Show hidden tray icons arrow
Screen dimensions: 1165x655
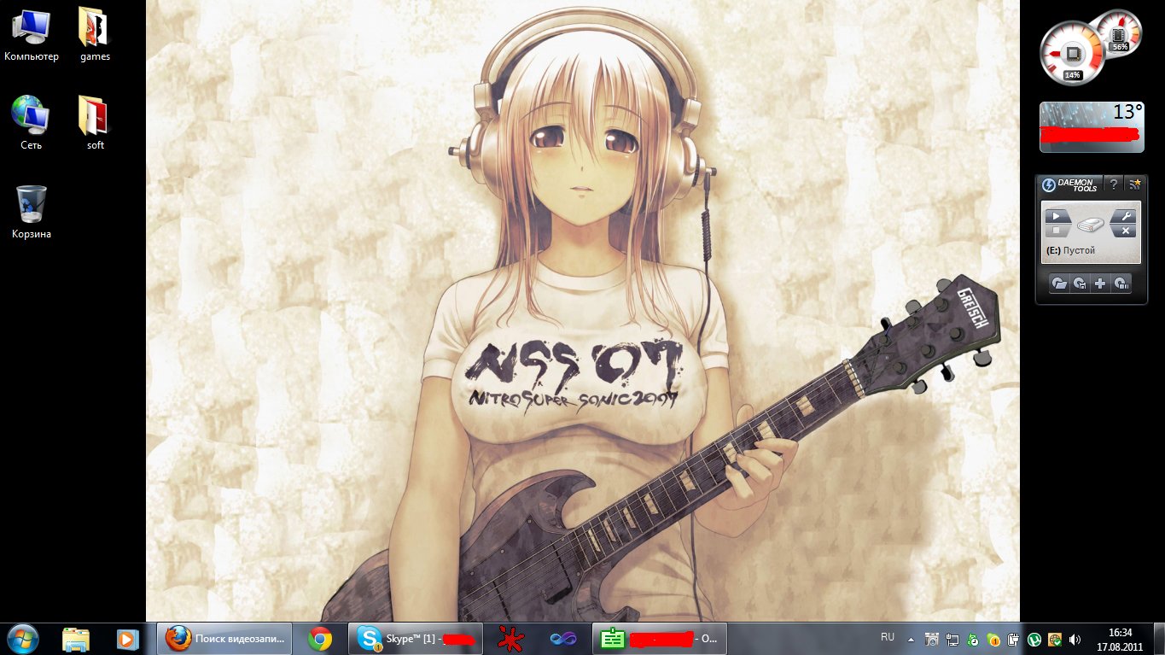pos(910,639)
